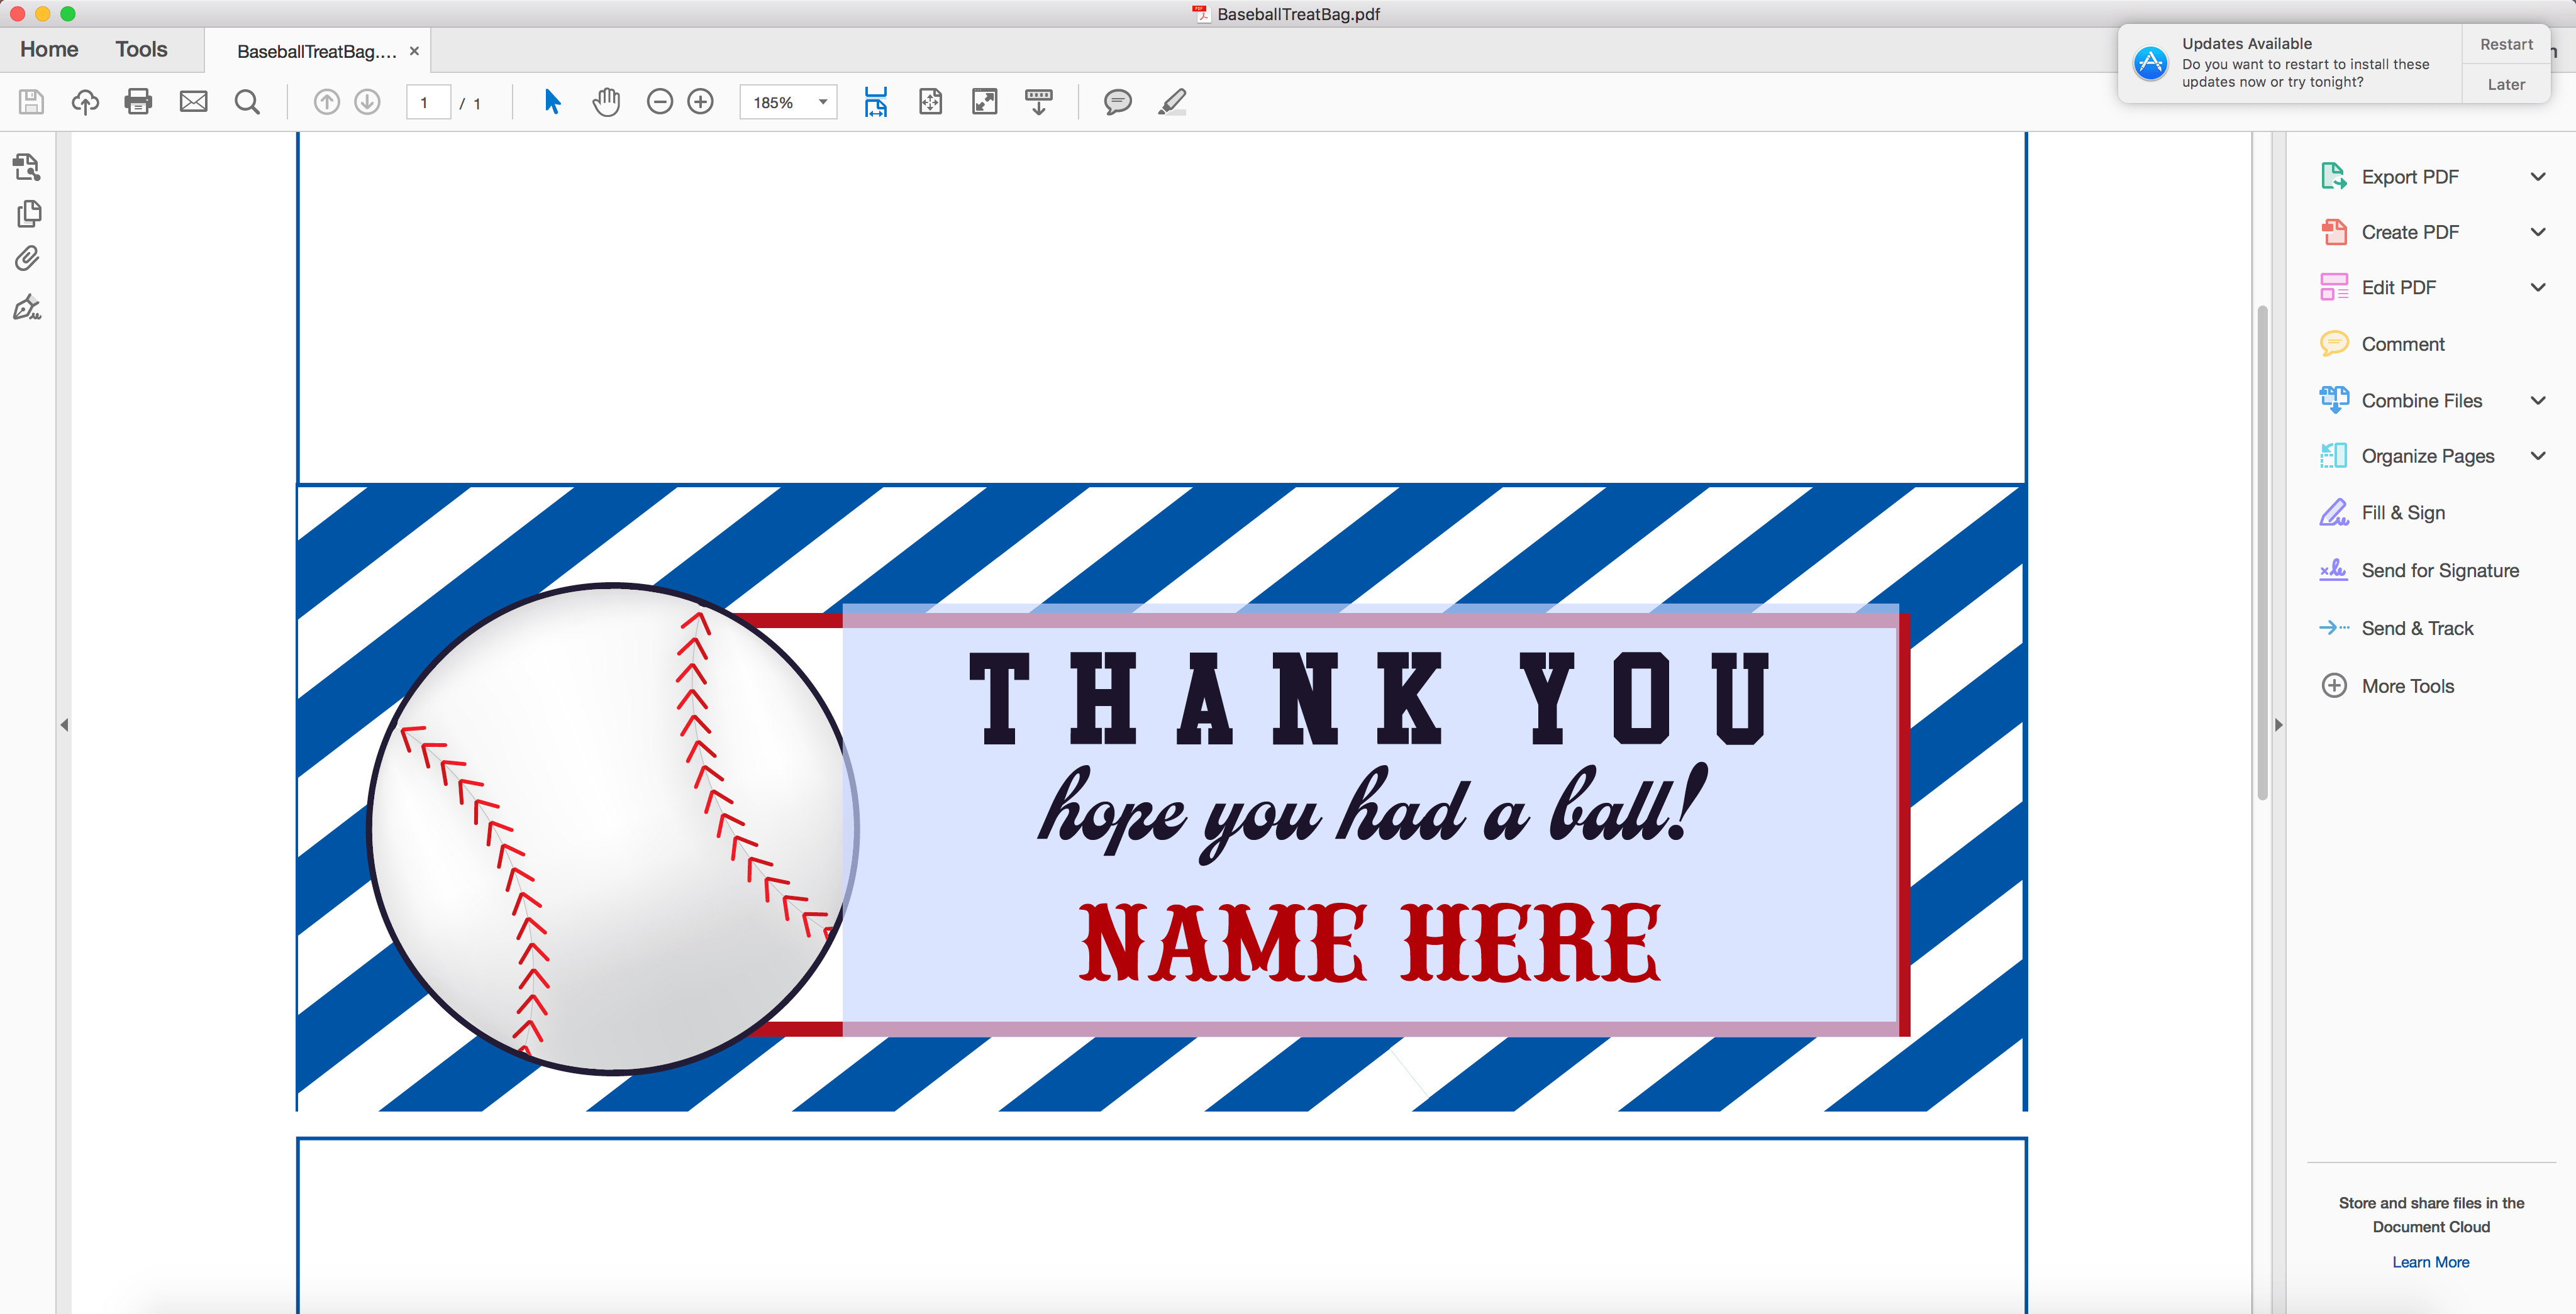Viewport: 2576px width, 1314px height.
Task: Open the Print dialog icon
Action: 138,101
